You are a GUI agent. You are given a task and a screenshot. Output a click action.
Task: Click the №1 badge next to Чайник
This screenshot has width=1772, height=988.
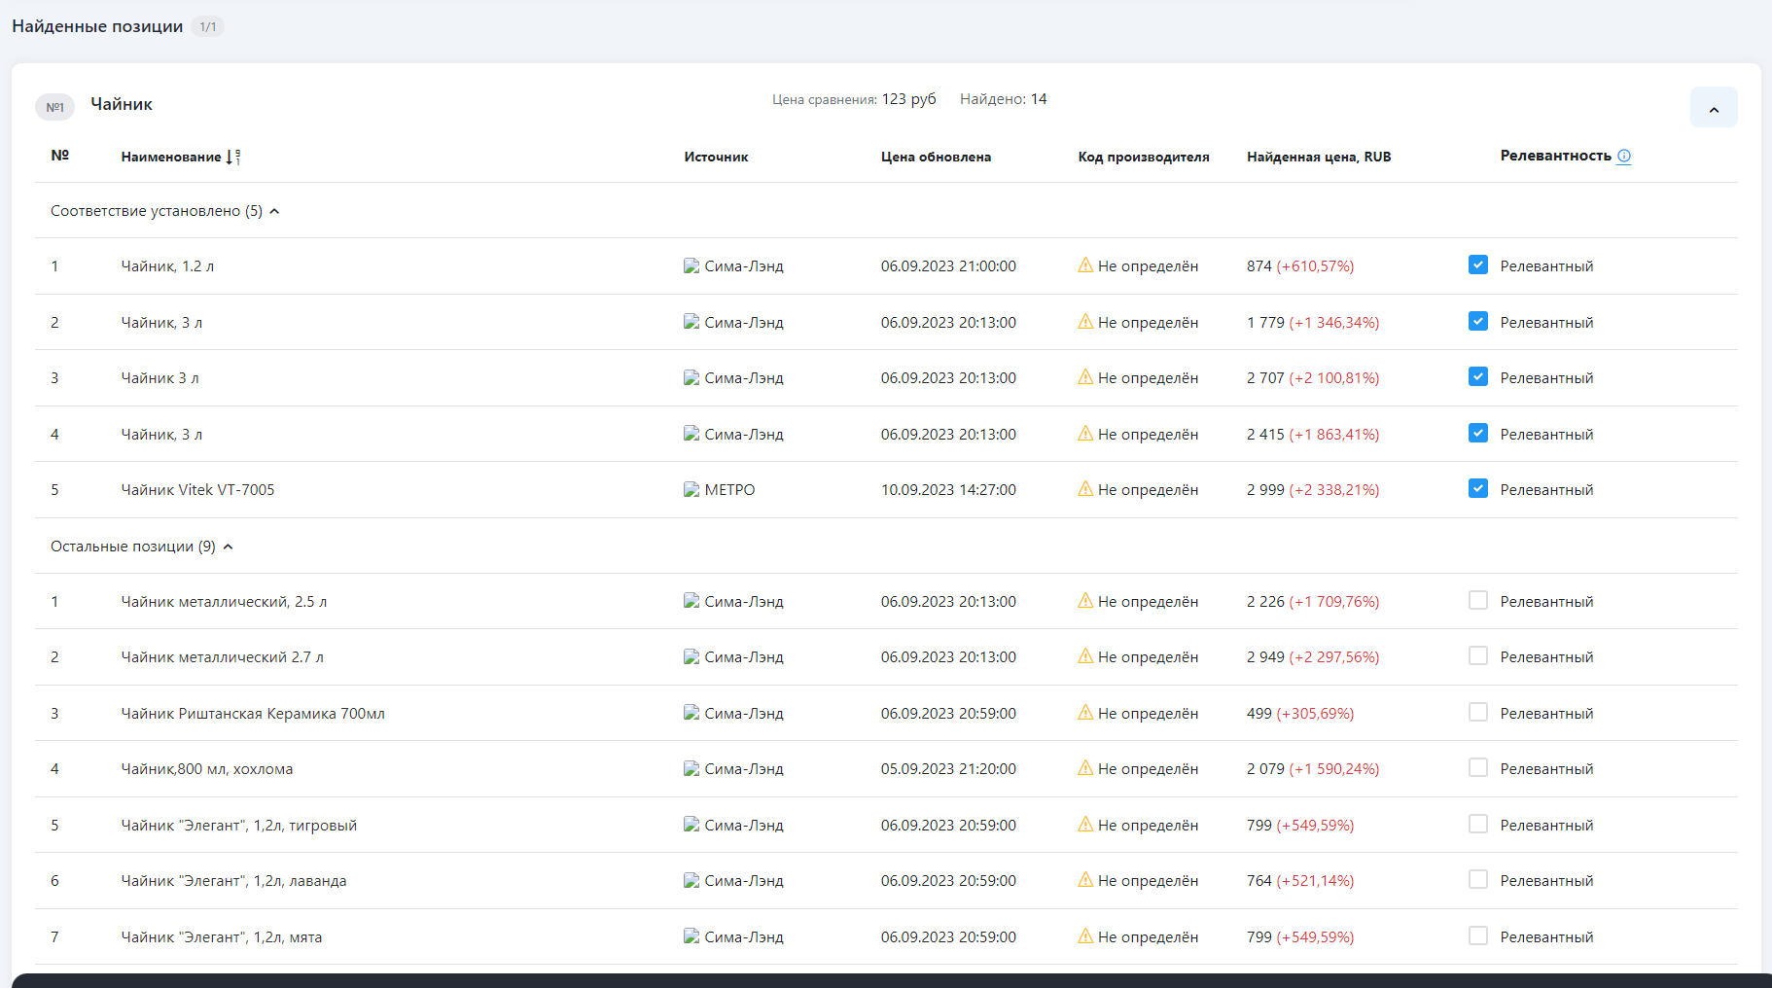click(x=54, y=107)
